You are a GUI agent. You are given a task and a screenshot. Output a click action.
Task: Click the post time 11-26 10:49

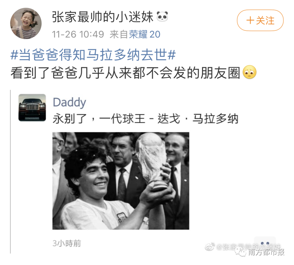tap(78, 34)
